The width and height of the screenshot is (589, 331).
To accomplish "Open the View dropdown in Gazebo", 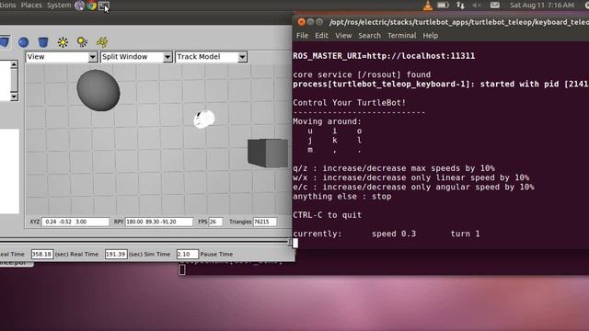I will click(62, 57).
